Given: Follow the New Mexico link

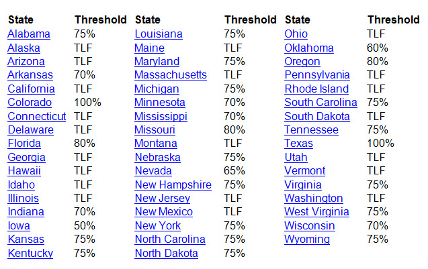Looking at the screenshot, I should pyautogui.click(x=164, y=212).
